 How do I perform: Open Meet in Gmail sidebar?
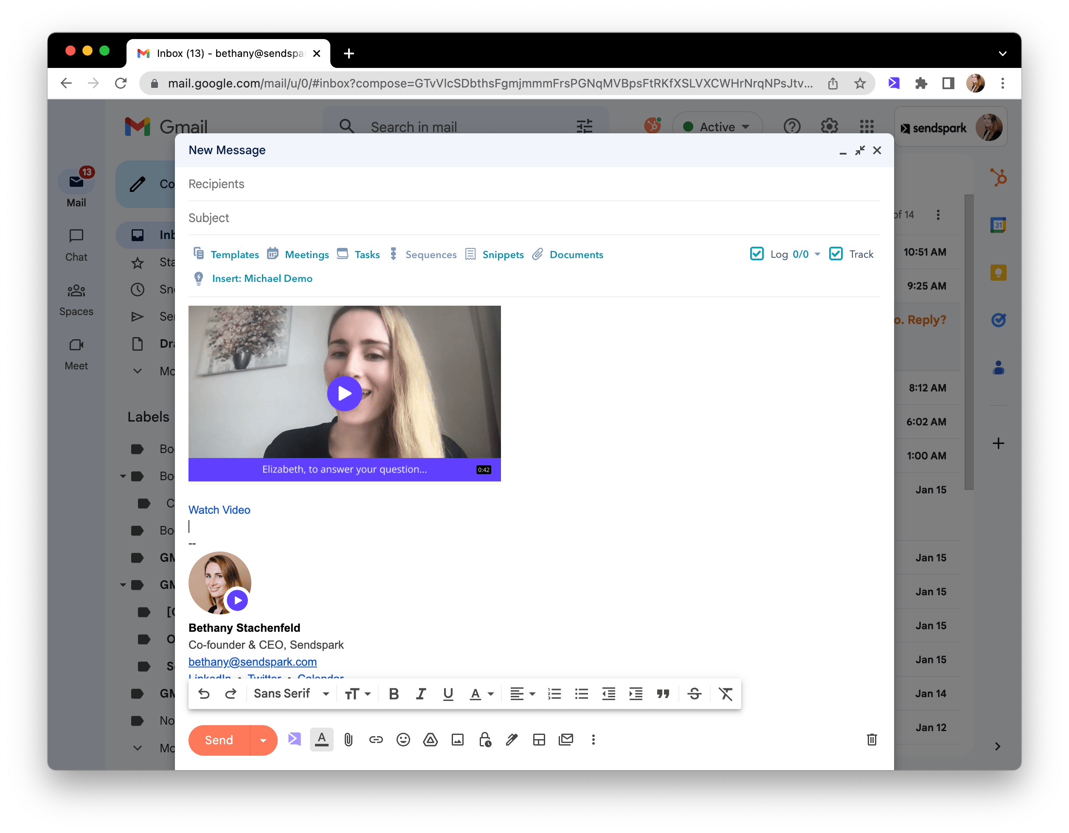76,353
